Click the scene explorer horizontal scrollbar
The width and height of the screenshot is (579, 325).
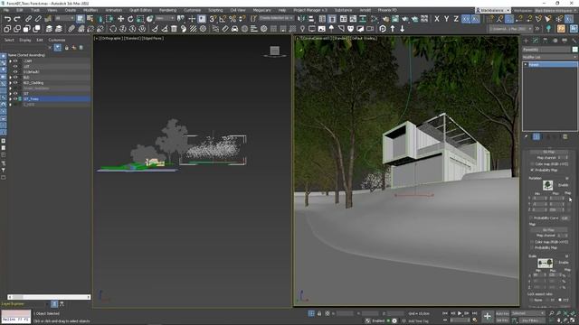pos(49,297)
